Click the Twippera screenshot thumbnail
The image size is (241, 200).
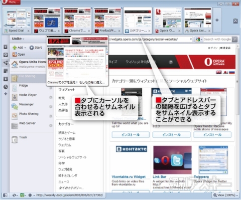pos(213,160)
